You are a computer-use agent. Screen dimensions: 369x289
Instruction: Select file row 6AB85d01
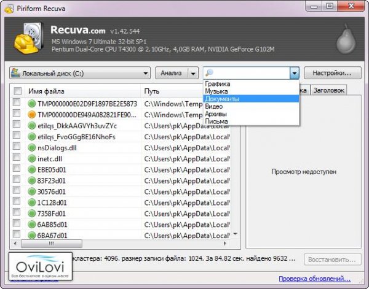point(121,225)
